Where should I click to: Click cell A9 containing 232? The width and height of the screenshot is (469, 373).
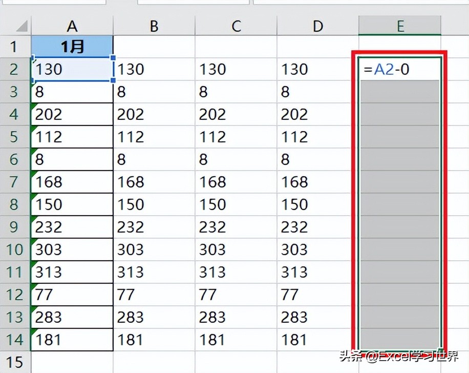pyautogui.click(x=72, y=227)
